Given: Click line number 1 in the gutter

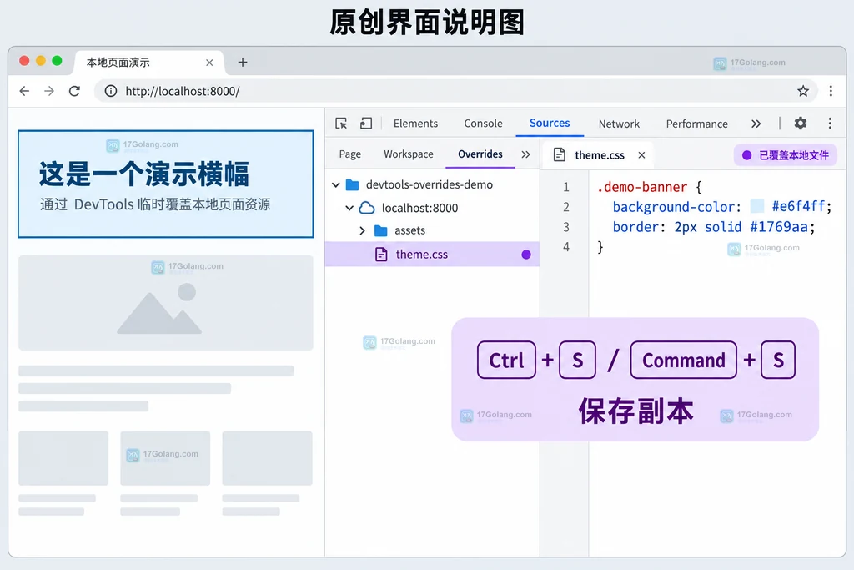Looking at the screenshot, I should pyautogui.click(x=566, y=187).
